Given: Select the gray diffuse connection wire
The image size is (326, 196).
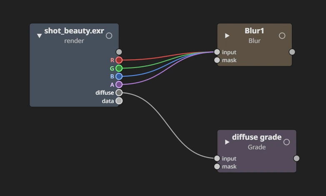Looking at the screenshot, I should [168, 125].
